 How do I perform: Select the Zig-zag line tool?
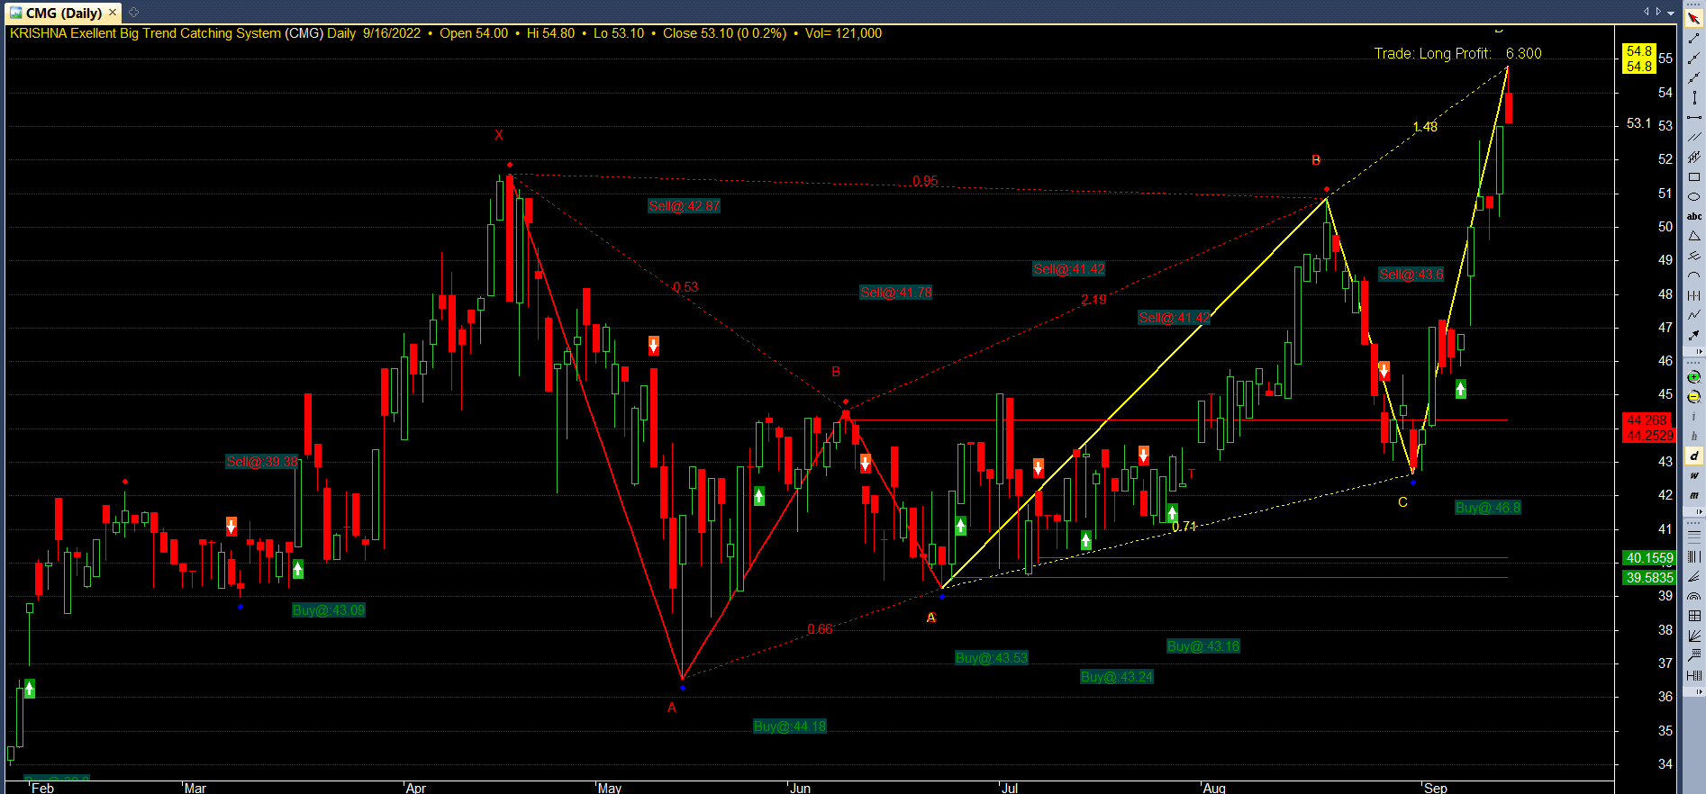coord(1694,315)
